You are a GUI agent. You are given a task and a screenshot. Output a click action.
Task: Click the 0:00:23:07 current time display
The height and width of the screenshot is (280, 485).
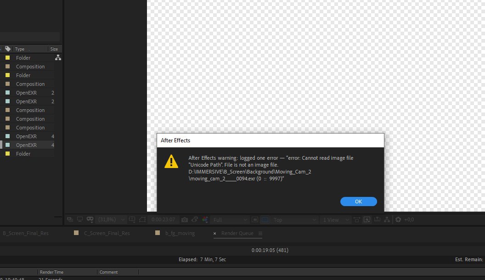tap(163, 219)
